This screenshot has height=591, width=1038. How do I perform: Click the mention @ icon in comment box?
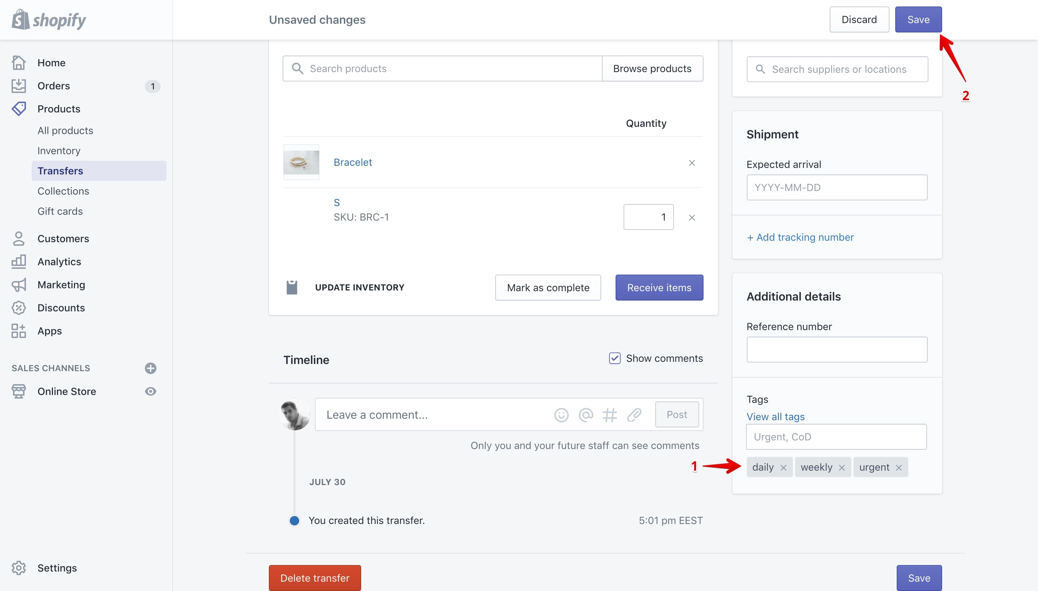586,415
